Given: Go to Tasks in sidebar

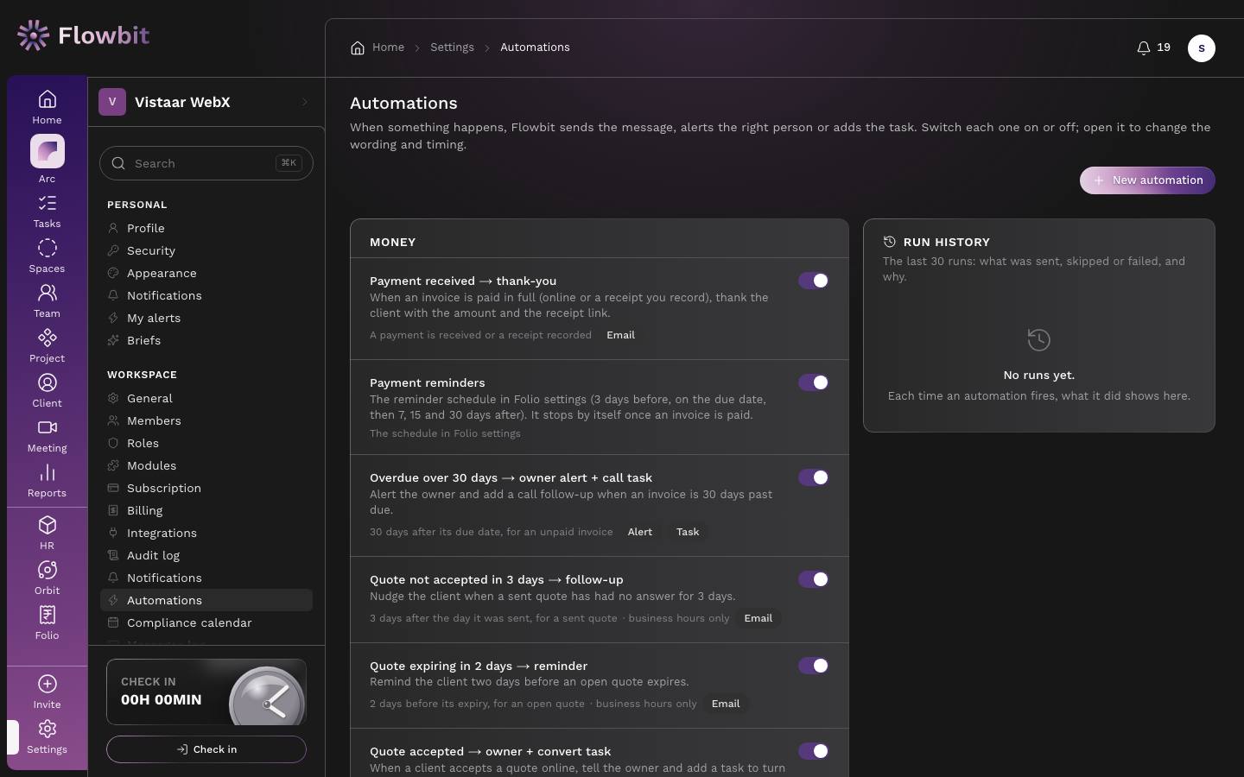Looking at the screenshot, I should (x=47, y=212).
